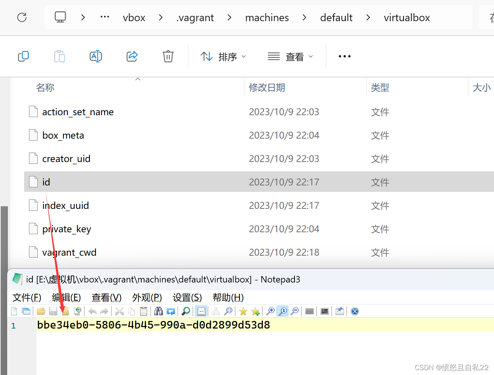Screen dimensions: 494x375
Task: Open the See more ellipsis in command bar
Action: click(345, 57)
